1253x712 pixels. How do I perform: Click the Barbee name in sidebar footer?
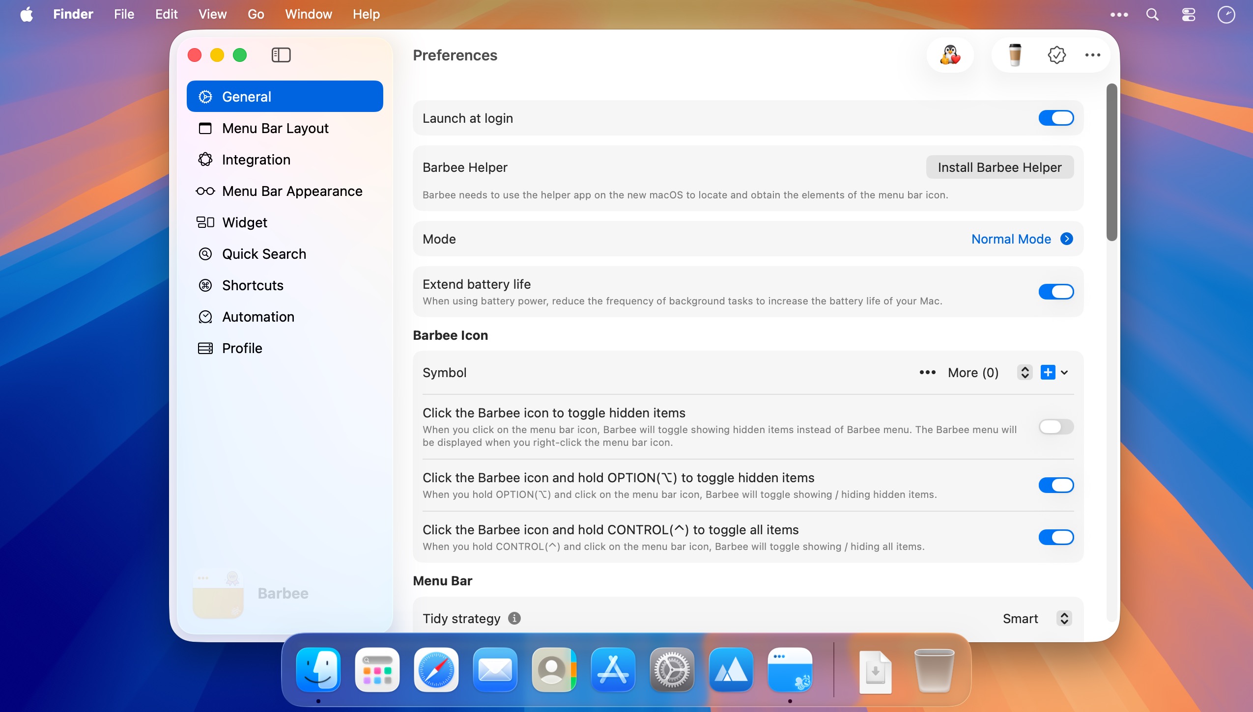[x=283, y=593]
